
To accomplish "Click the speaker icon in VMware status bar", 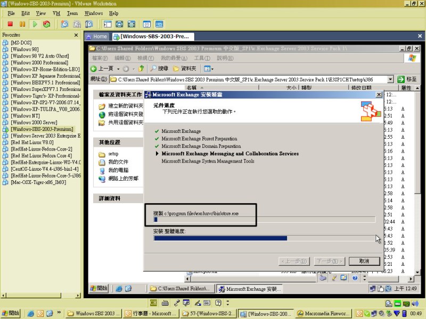I will 415,303.
